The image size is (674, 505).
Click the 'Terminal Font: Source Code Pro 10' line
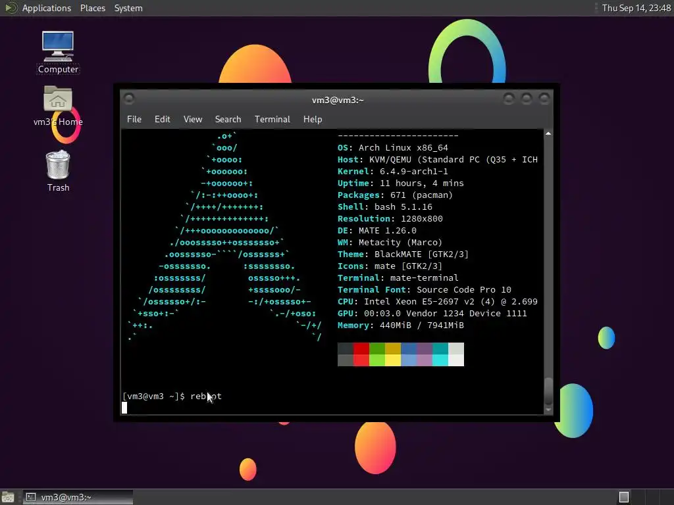(425, 290)
